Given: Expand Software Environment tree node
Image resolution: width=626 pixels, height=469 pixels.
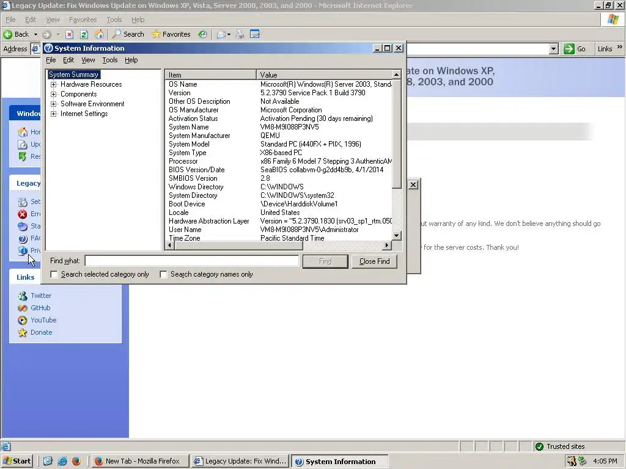Looking at the screenshot, I should click(54, 104).
